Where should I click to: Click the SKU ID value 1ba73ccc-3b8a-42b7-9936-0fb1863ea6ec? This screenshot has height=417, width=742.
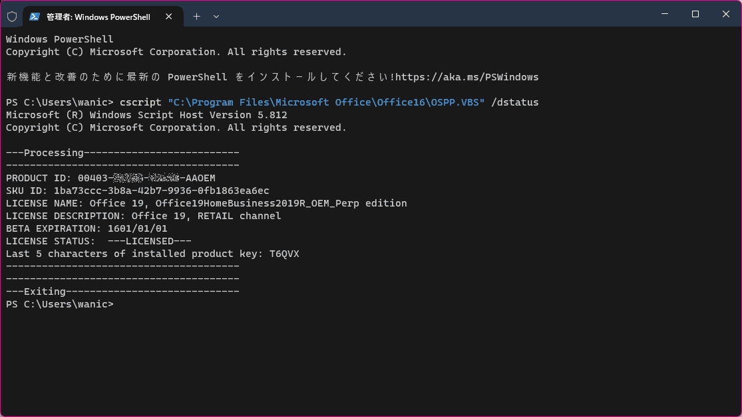(161, 191)
